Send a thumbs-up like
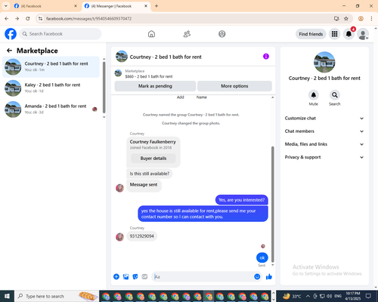 269,277
